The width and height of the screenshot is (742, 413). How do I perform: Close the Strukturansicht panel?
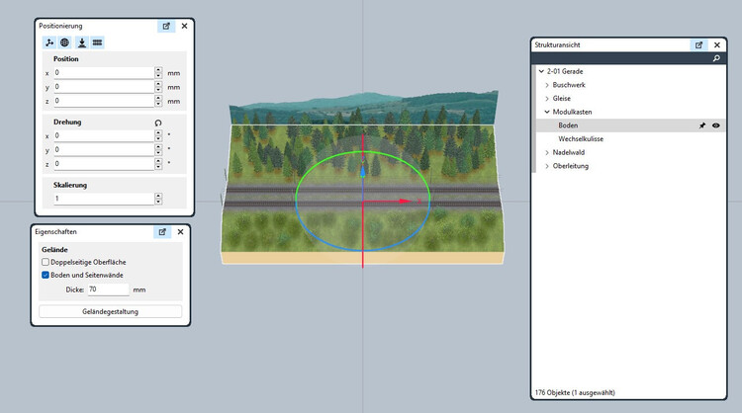pyautogui.click(x=717, y=44)
